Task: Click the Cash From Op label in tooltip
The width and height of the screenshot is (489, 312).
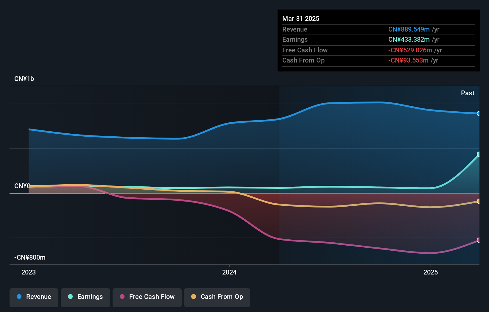Action: click(303, 60)
